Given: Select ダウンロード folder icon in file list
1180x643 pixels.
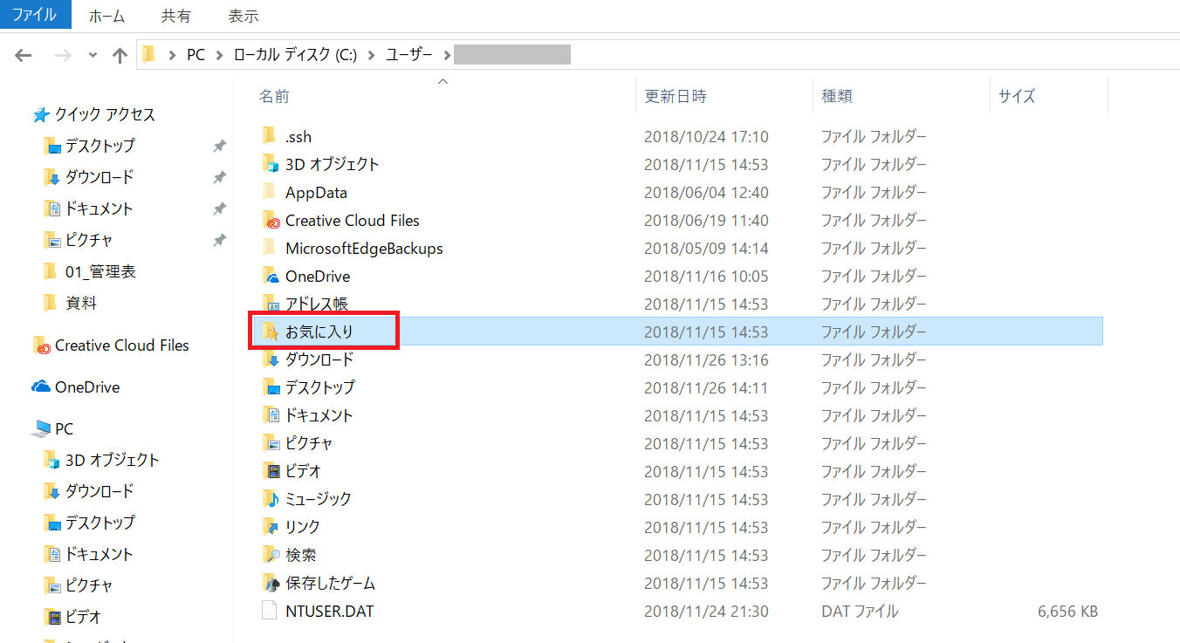Looking at the screenshot, I should (x=270, y=359).
